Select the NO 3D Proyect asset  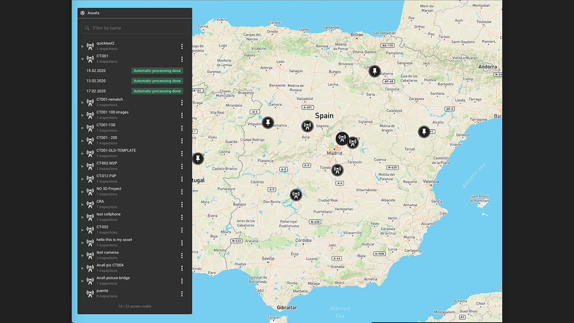coord(109,189)
